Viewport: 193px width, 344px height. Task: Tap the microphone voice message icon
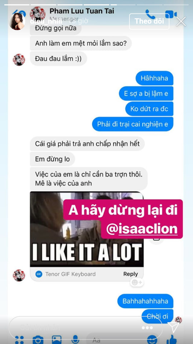(75, 340)
